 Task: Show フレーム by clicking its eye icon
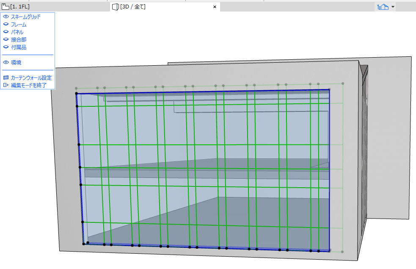[x=6, y=24]
